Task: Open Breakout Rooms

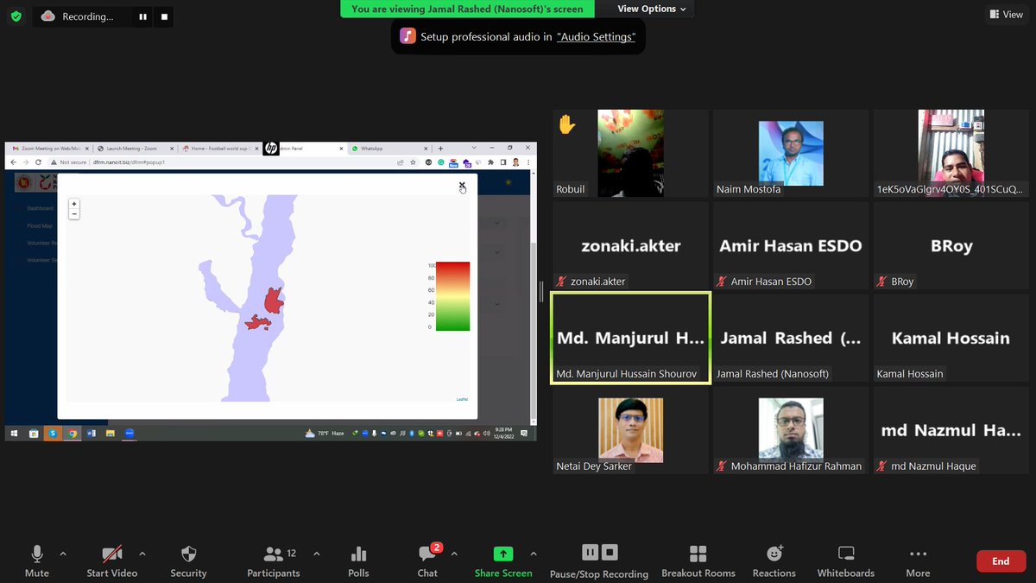Action: (698, 561)
